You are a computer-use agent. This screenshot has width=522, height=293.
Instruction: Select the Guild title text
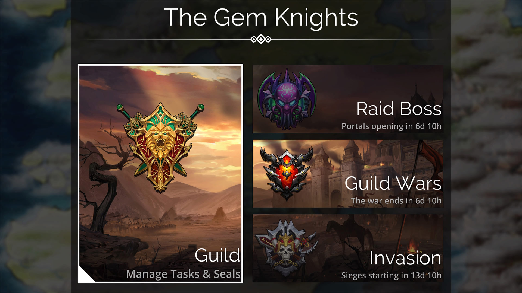point(217,256)
